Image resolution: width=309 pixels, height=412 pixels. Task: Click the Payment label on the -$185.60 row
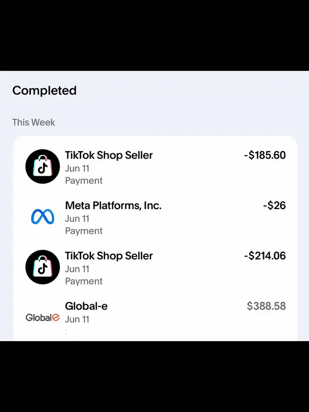coord(84,181)
